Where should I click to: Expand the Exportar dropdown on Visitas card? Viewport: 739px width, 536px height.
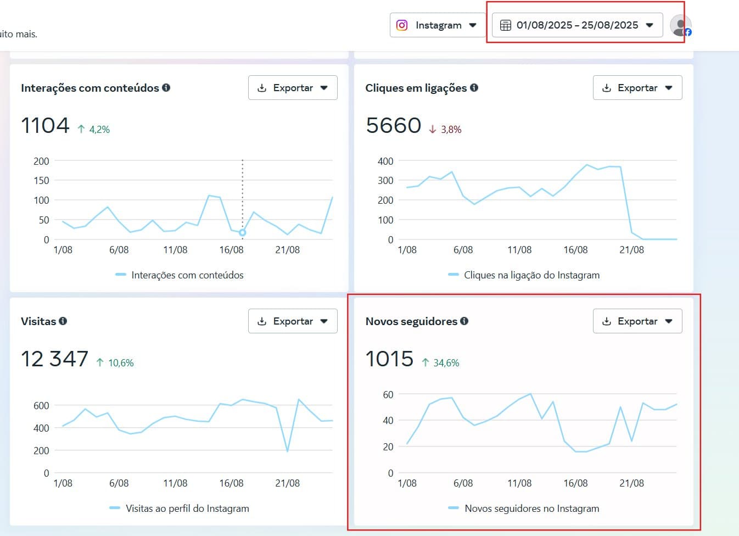324,321
